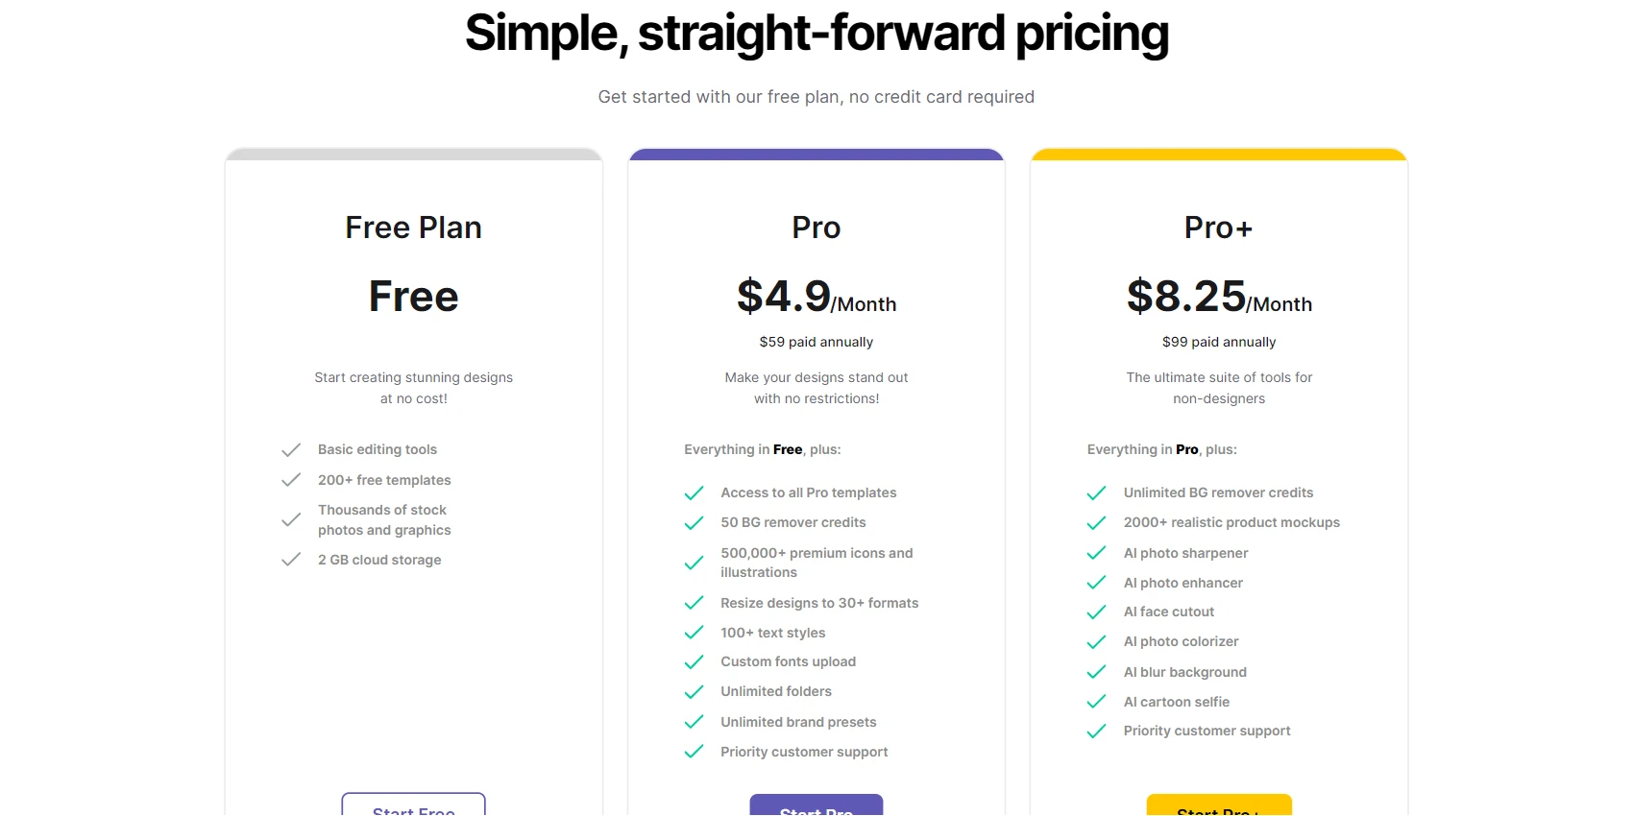This screenshot has width=1633, height=816.
Task: Click the checkmark next to AI face cutout
Action: [x=1096, y=612]
